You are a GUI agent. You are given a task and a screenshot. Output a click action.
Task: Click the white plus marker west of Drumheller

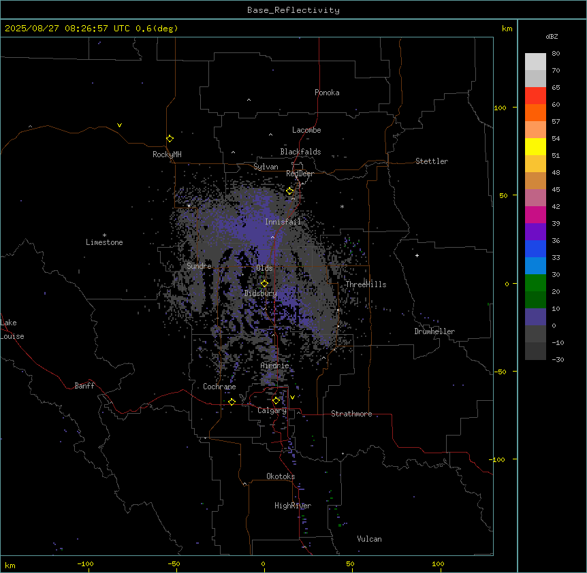pos(417,255)
